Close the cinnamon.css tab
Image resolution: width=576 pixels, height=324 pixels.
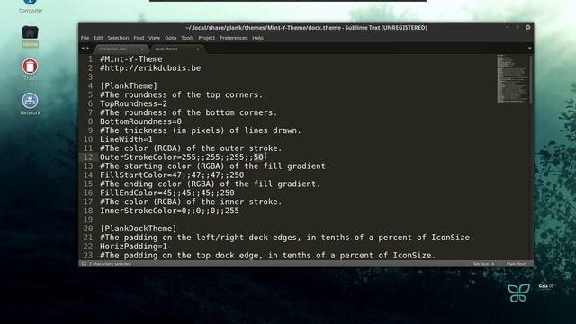pyautogui.click(x=142, y=49)
